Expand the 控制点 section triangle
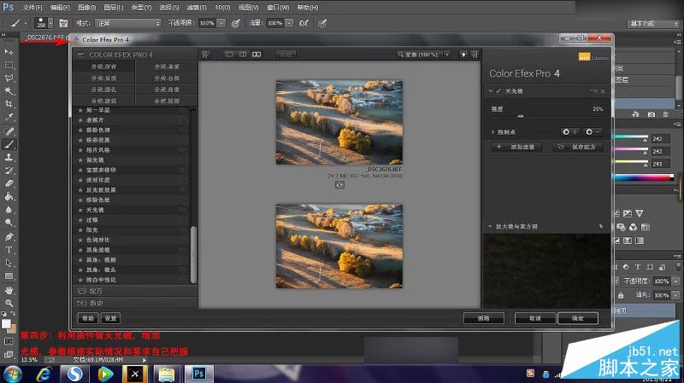The width and height of the screenshot is (684, 383). (x=493, y=132)
